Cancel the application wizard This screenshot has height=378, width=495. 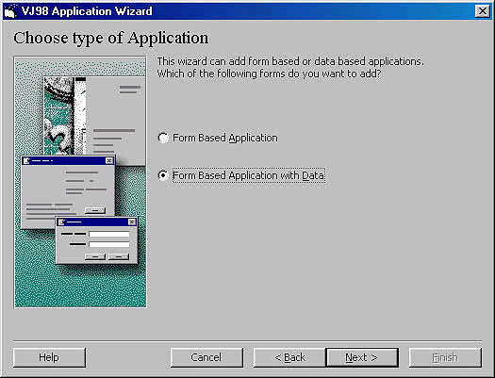[206, 357]
